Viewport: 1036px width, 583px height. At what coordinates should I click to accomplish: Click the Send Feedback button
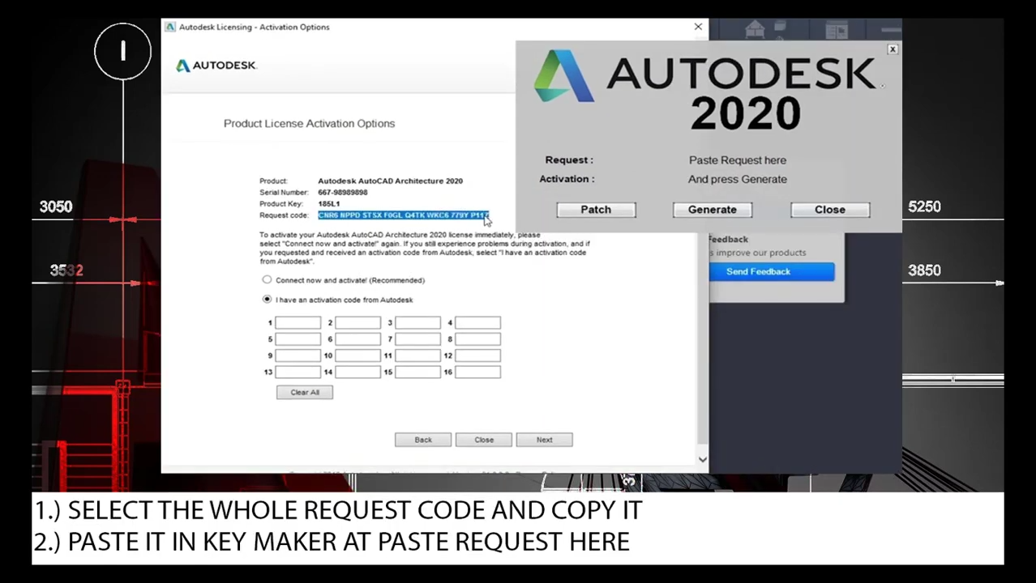coord(758,272)
